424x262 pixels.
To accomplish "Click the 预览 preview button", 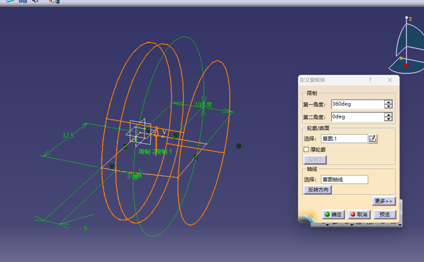I will 385,215.
